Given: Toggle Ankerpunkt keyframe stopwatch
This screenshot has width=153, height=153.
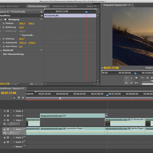Looking at the screenshot, I should click(x=3, y=43).
